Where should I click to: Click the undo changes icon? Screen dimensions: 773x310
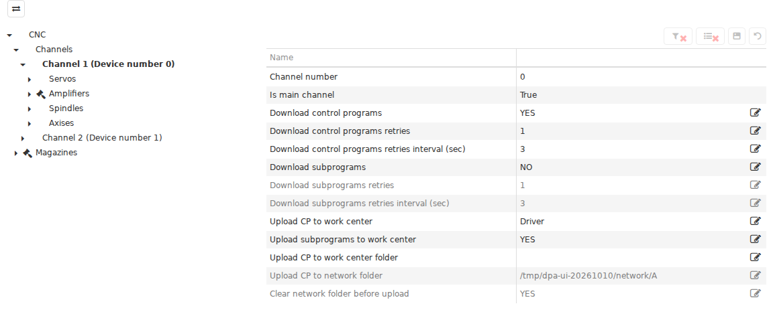click(758, 36)
